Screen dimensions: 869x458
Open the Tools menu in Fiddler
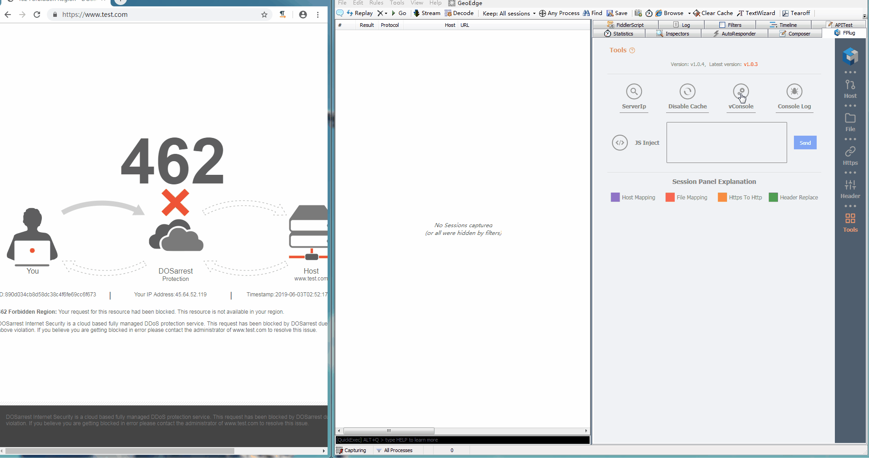(397, 3)
